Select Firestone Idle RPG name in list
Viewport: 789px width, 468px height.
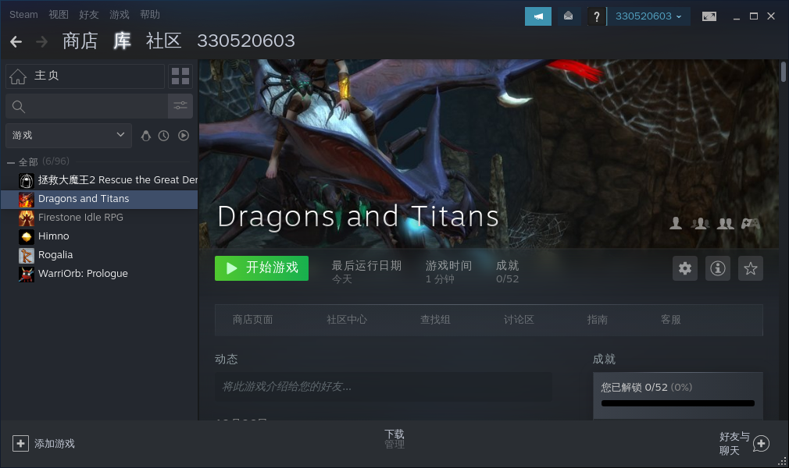(x=80, y=218)
